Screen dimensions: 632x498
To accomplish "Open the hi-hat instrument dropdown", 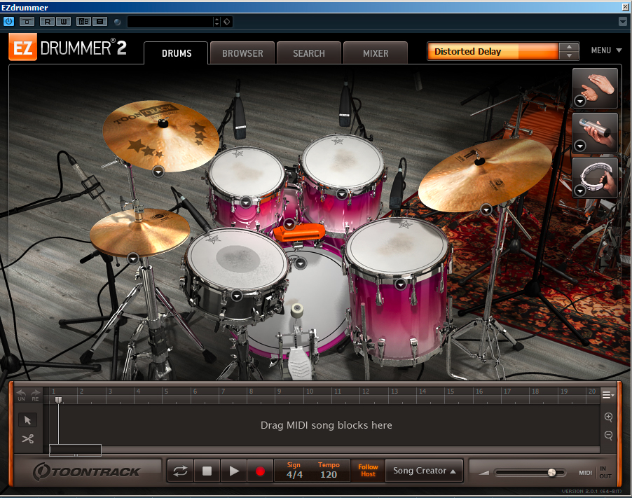I will tap(133, 258).
